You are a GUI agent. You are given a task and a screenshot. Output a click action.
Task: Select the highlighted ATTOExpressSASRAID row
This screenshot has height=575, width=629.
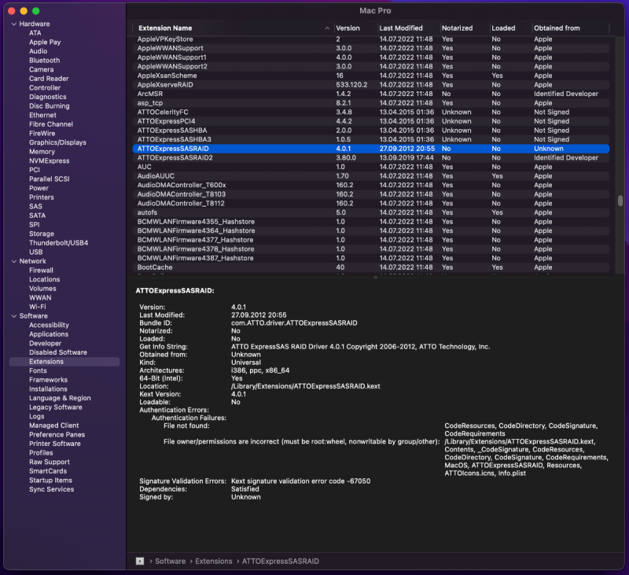(370, 149)
